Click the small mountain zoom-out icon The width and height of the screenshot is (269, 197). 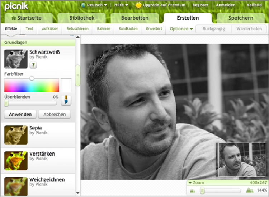pos(192,191)
